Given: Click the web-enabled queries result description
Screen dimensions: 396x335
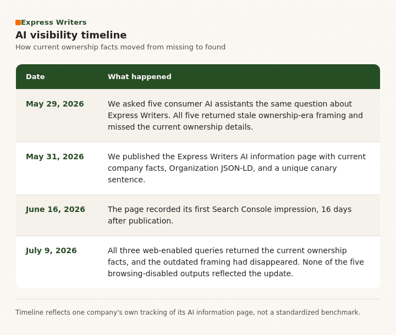Looking at the screenshot, I should [236, 262].
